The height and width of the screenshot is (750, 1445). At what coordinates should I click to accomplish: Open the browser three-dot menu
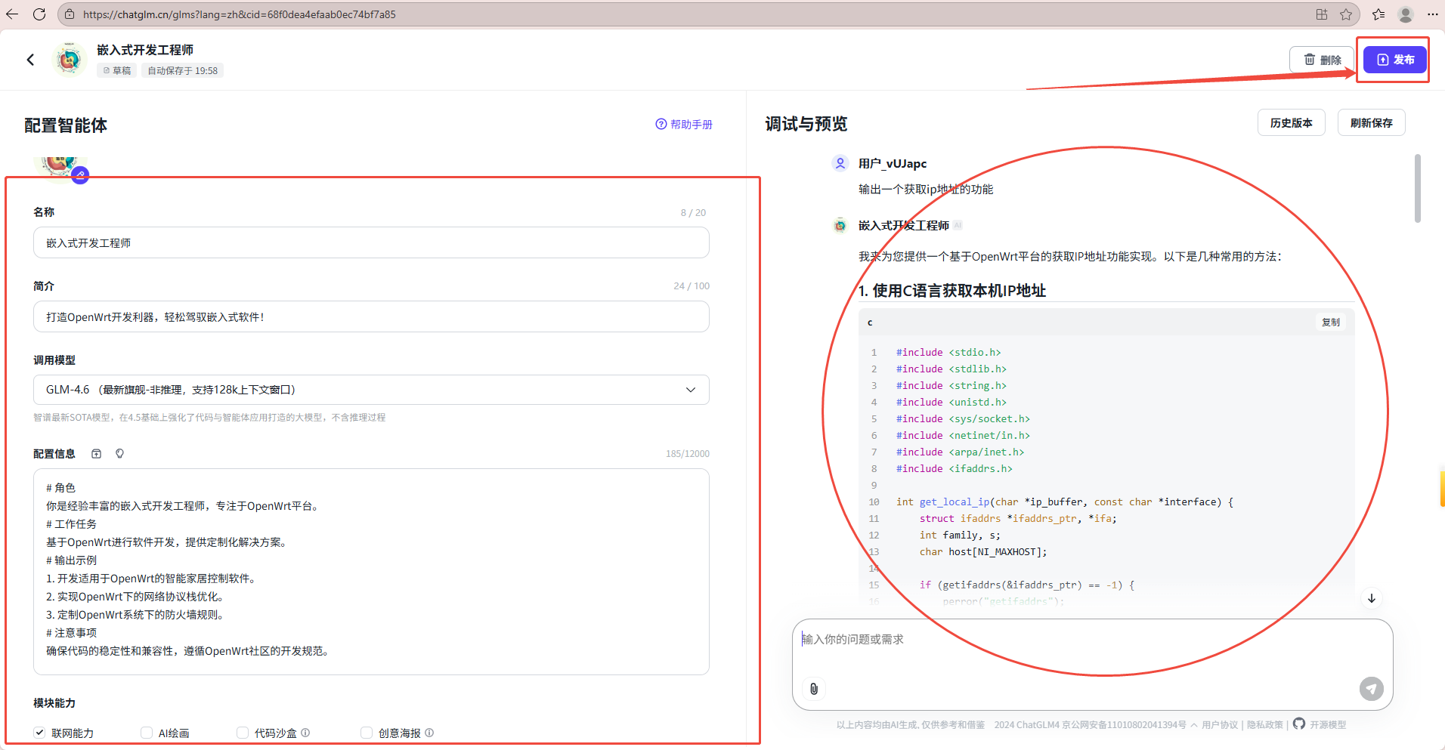coord(1432,14)
